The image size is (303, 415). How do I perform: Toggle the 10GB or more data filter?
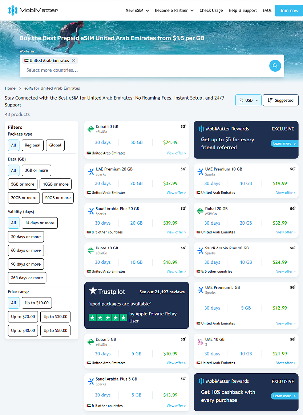click(56, 184)
